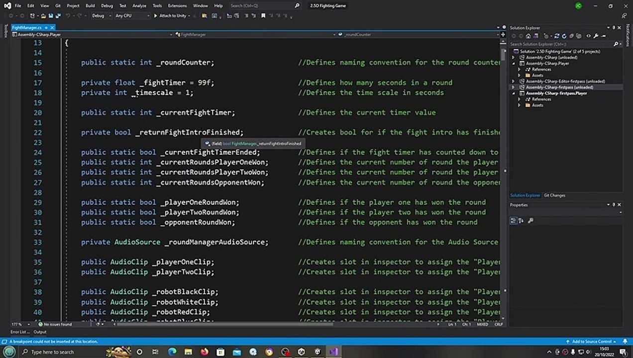The width and height of the screenshot is (633, 358).
Task: Open the Unity icon in the taskbar
Action: coord(301,352)
